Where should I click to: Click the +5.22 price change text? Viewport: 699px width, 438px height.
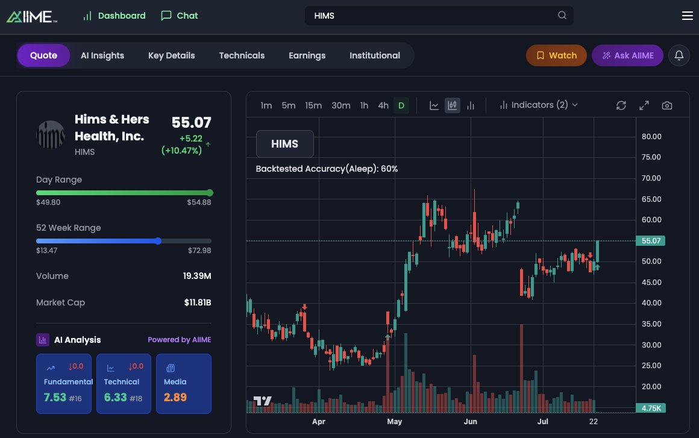[x=191, y=139]
